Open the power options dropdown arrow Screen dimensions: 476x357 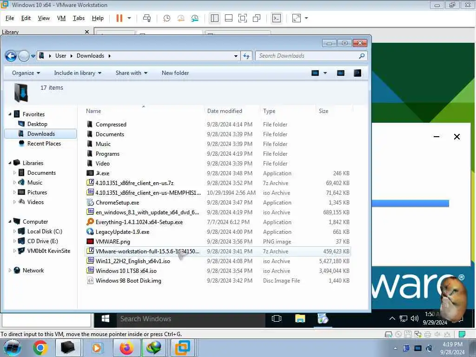pos(129,18)
